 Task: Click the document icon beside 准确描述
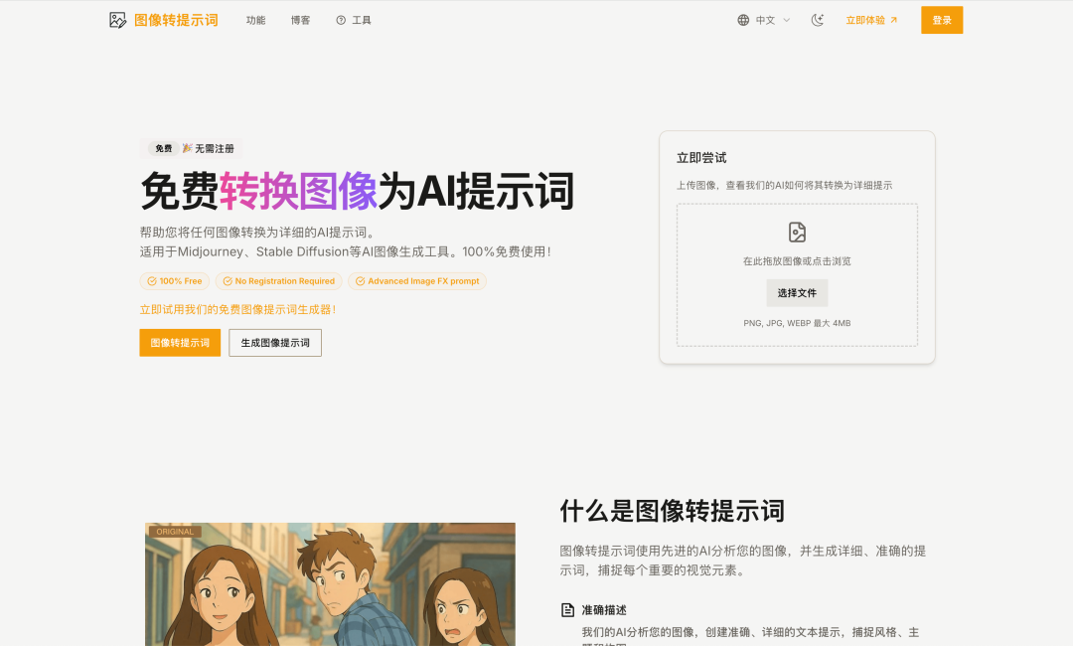[x=568, y=610]
